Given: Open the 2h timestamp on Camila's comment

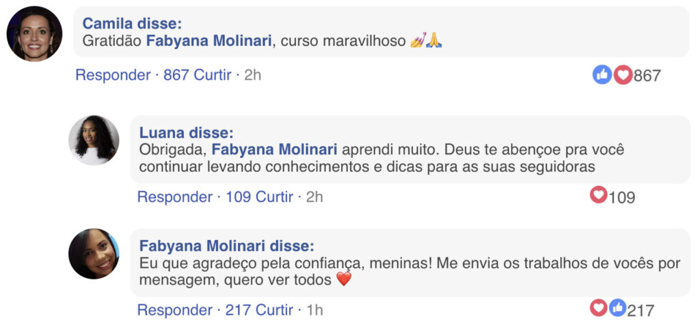Looking at the screenshot, I should pos(252,75).
